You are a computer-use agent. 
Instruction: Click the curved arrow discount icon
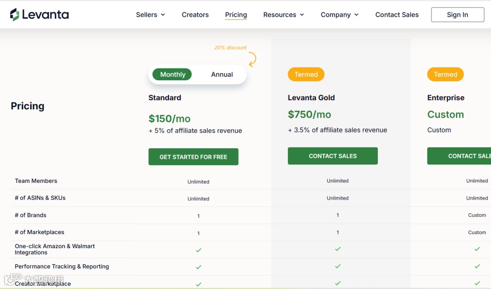(x=252, y=59)
